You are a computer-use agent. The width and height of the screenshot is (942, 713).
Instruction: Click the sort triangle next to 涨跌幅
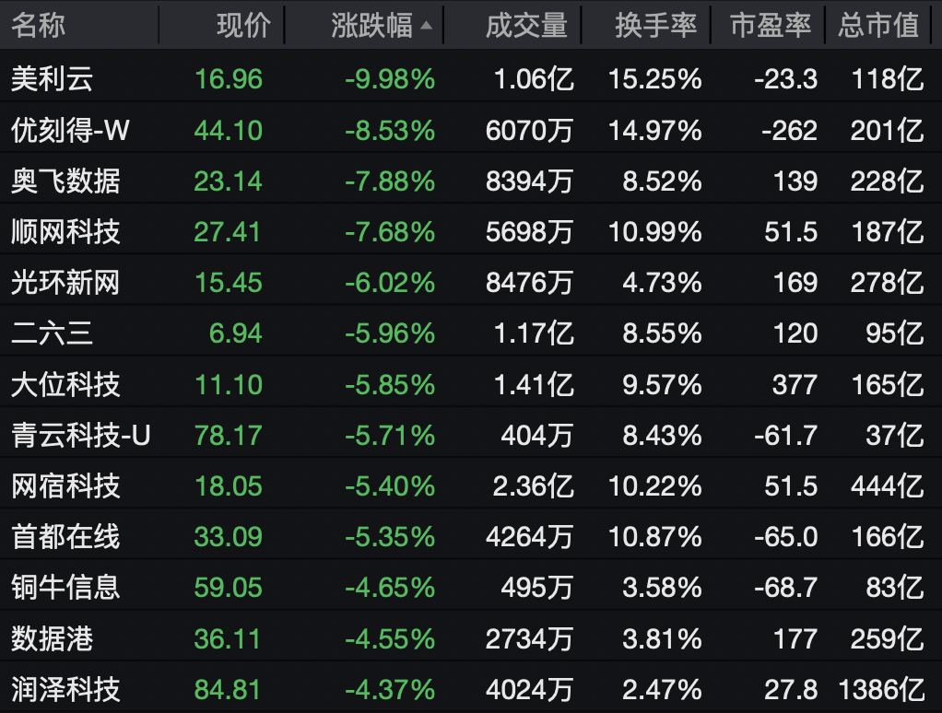pyautogui.click(x=425, y=25)
